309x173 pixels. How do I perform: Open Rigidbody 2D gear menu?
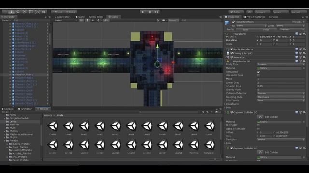coord(304,61)
